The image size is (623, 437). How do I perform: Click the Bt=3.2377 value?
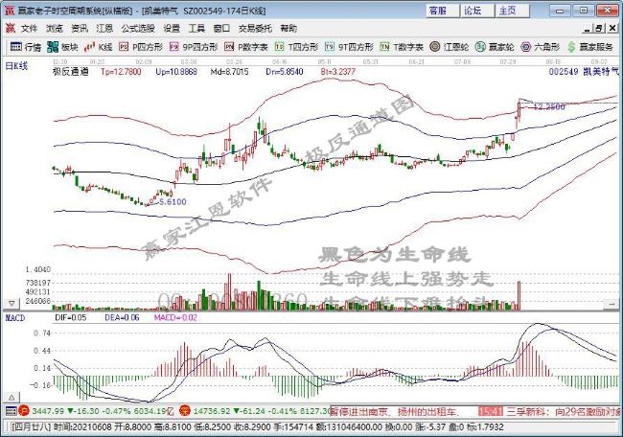click(337, 72)
